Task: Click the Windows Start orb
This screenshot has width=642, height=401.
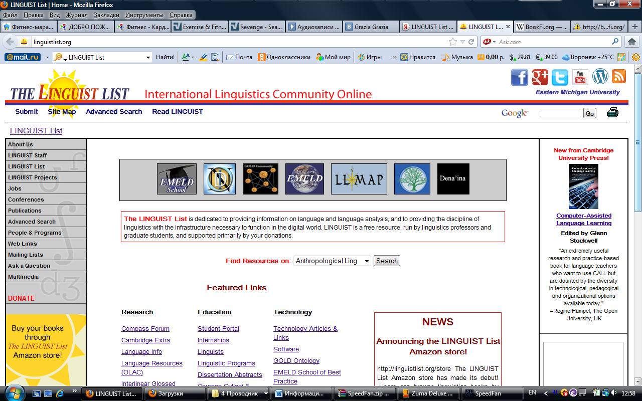Action: tap(15, 393)
